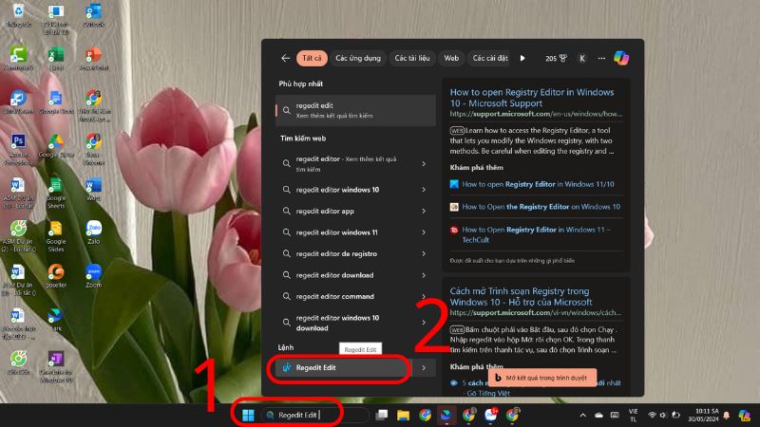Open the OneDrive cloud tray icon
Image resolution: width=760 pixels, height=427 pixels.
598,415
